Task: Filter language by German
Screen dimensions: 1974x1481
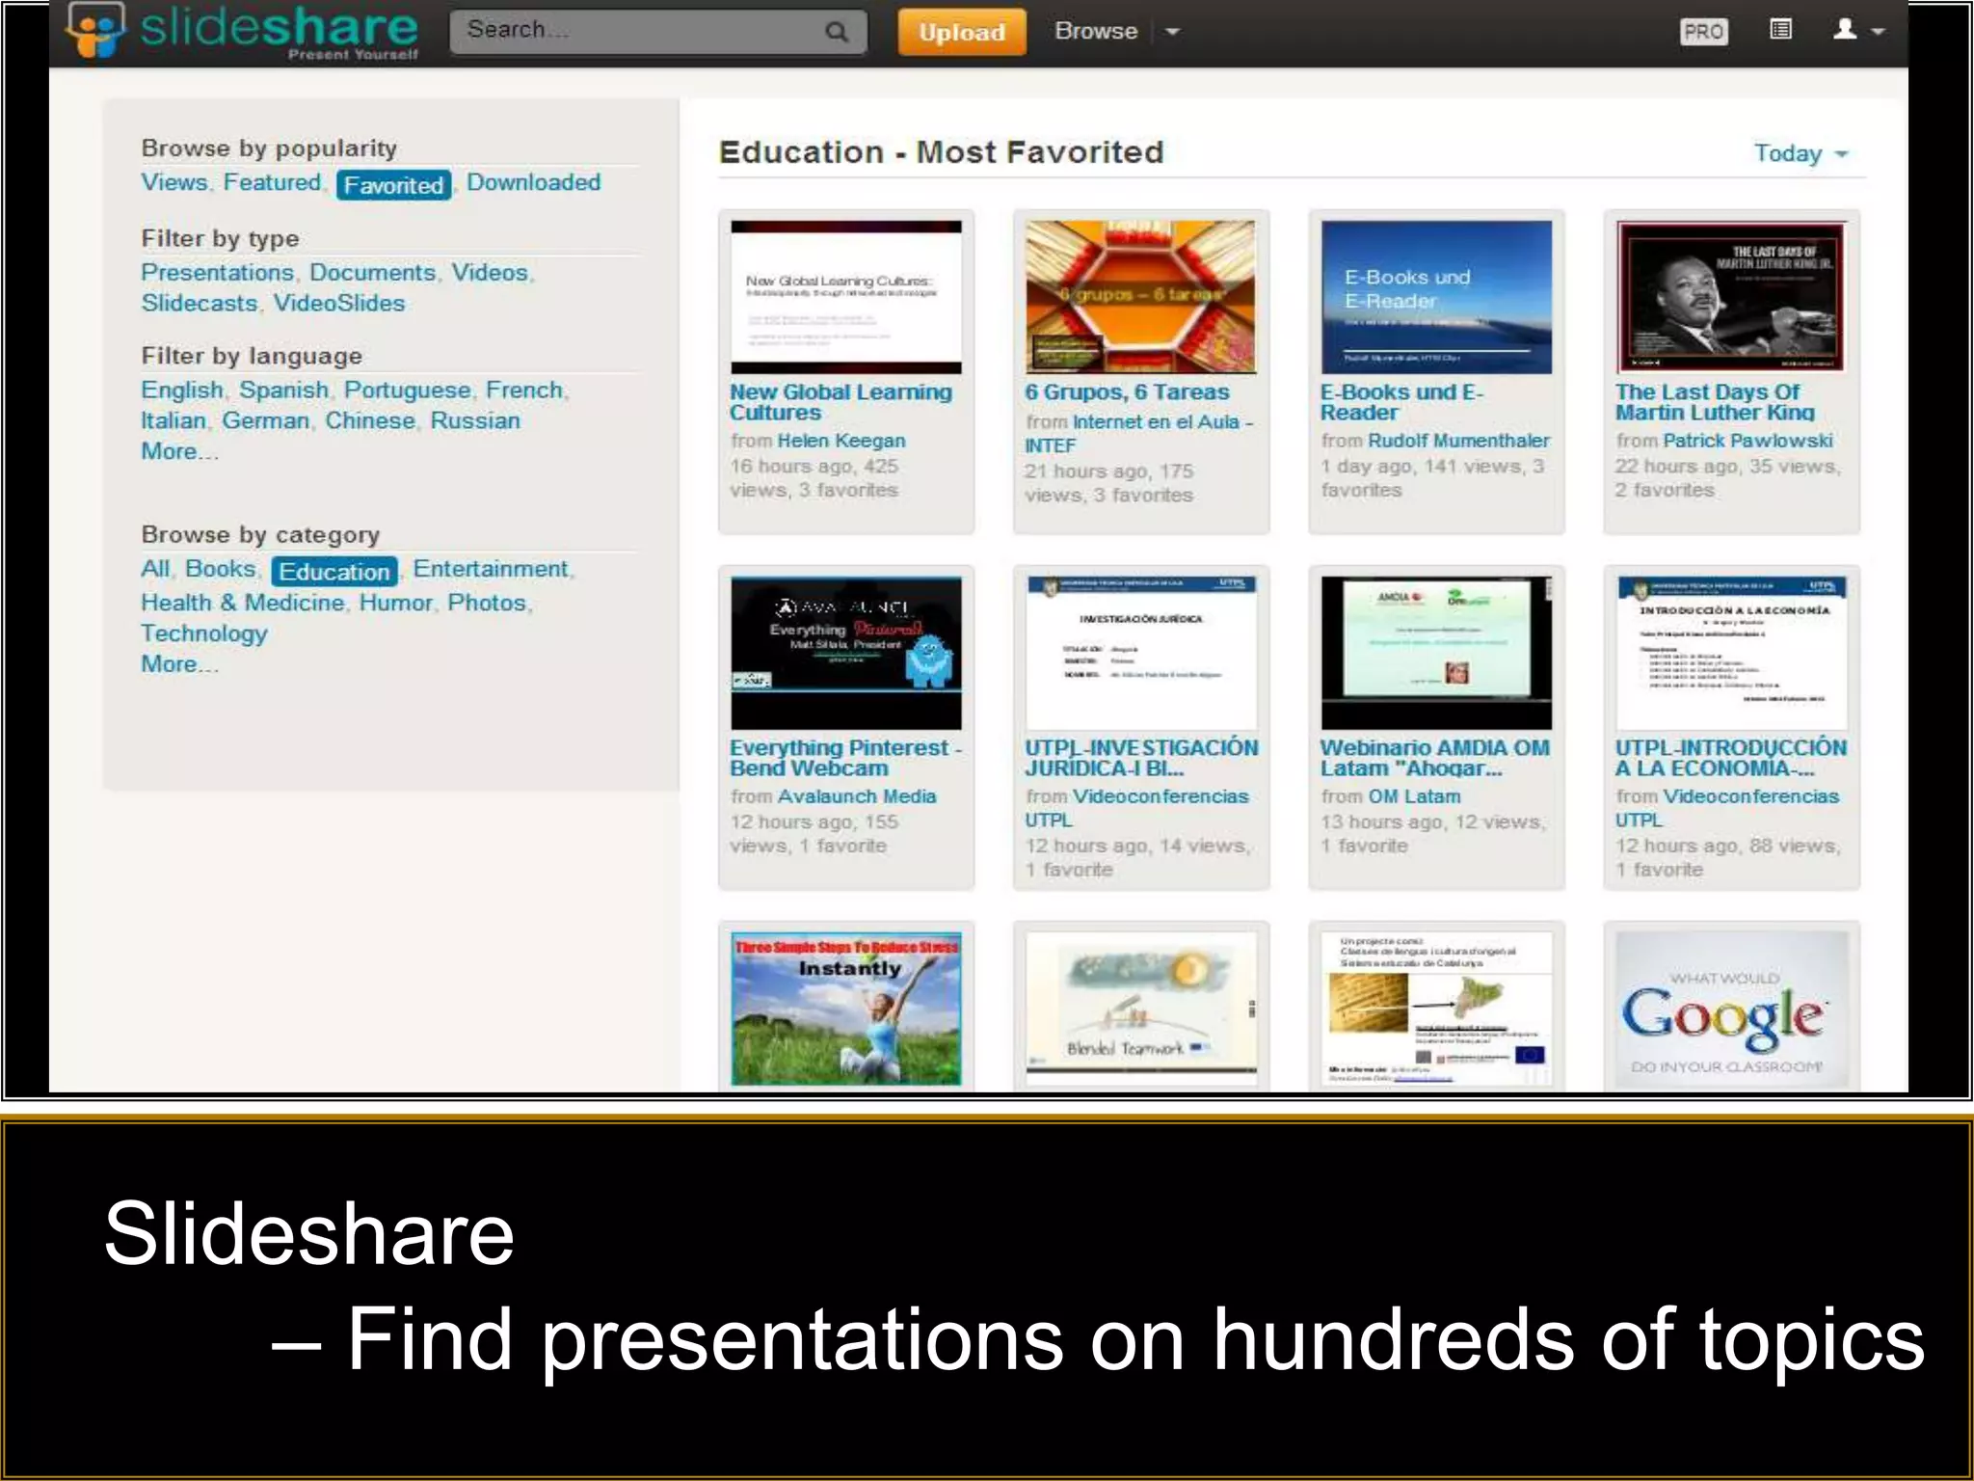Action: [x=266, y=421]
